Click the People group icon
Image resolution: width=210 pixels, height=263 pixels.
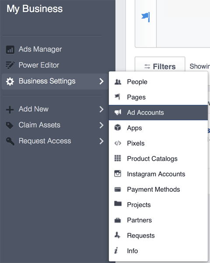point(118,82)
